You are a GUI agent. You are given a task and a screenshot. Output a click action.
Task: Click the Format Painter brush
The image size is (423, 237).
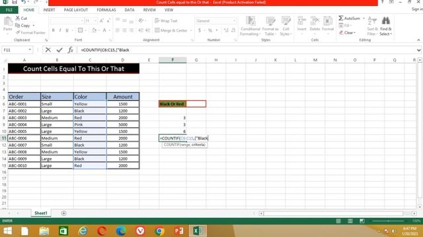coord(18,32)
